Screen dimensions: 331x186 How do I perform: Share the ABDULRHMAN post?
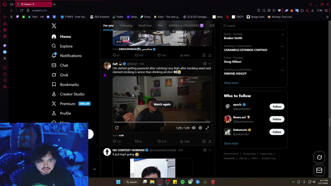coord(210,55)
